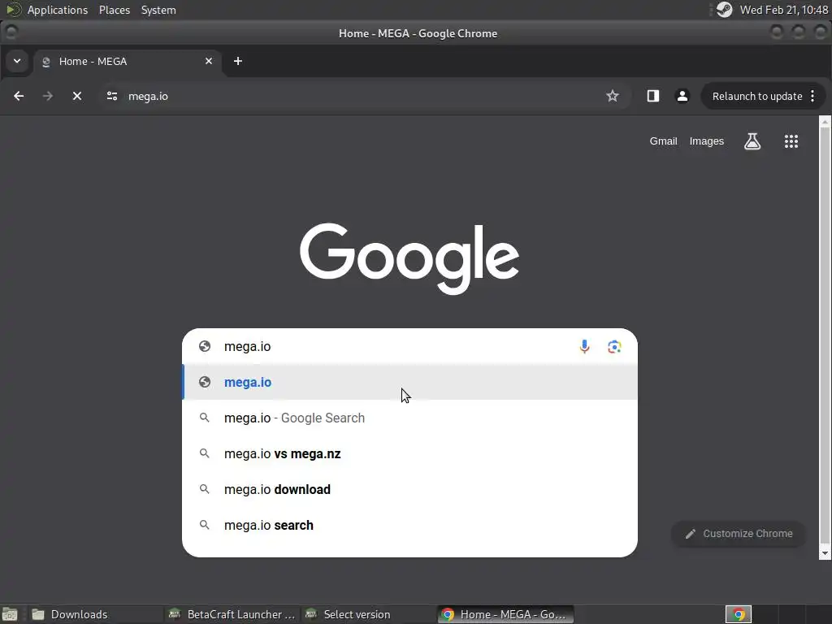The height and width of the screenshot is (624, 832).
Task: Open the Places menu
Action: coord(114,10)
